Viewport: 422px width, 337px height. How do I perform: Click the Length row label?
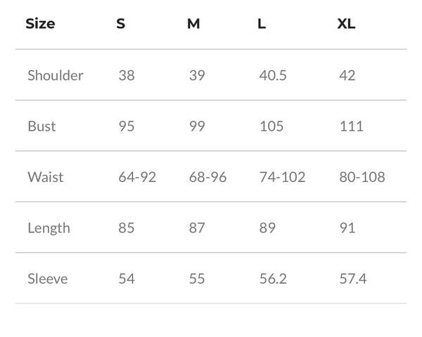click(x=49, y=228)
